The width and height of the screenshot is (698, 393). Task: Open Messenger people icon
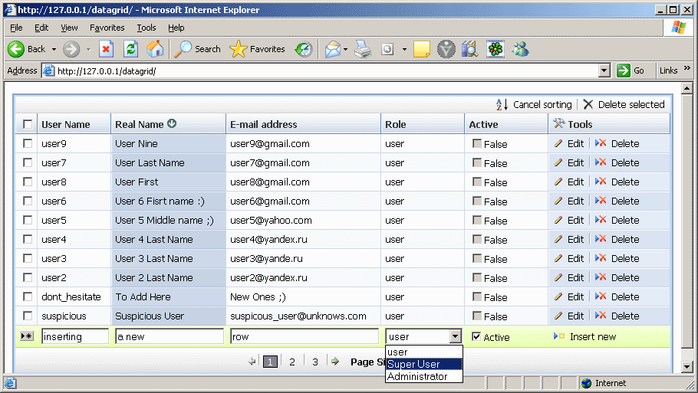(x=520, y=49)
